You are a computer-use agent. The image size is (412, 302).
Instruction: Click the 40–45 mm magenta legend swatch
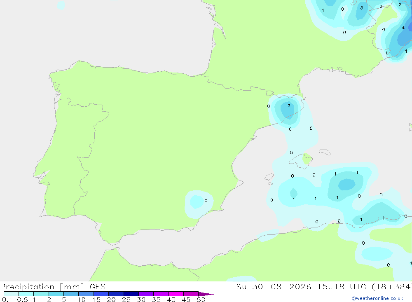(x=176, y=294)
